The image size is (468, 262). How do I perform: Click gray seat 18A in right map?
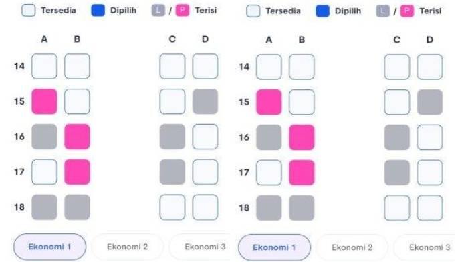tap(269, 207)
